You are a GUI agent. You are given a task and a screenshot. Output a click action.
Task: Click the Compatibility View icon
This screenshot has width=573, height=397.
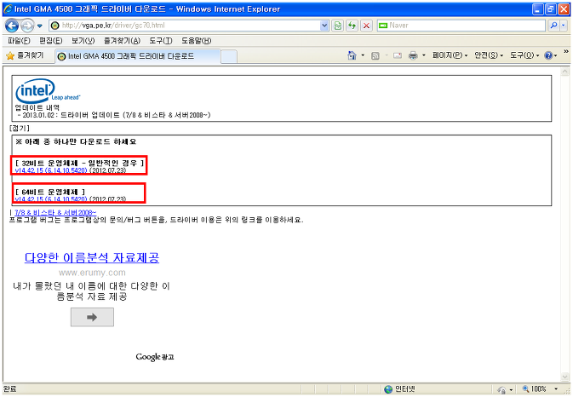pyautogui.click(x=338, y=26)
